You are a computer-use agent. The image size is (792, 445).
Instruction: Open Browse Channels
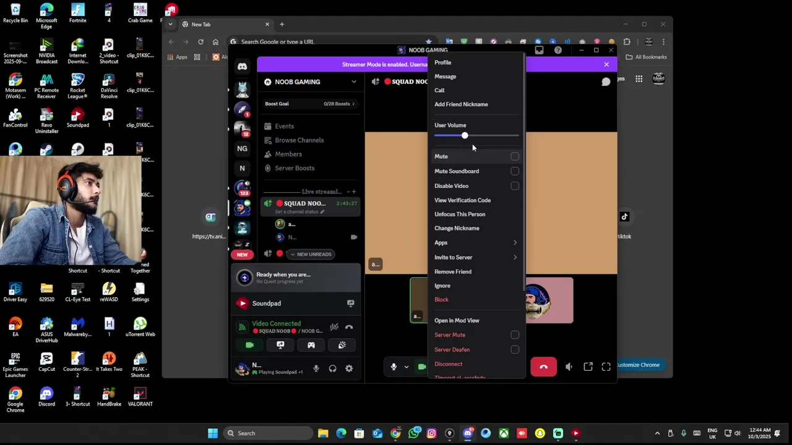tap(309, 140)
